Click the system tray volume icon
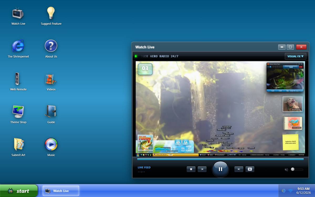Viewport: 315px width, 197px height. click(x=283, y=191)
